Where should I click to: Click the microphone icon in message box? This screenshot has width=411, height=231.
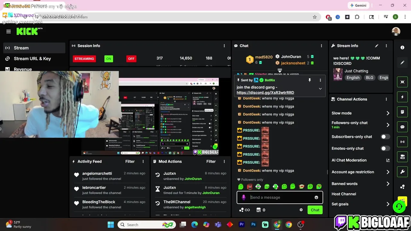244,197
